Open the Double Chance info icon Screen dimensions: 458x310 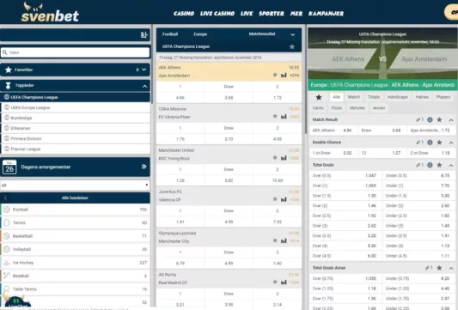[430, 143]
